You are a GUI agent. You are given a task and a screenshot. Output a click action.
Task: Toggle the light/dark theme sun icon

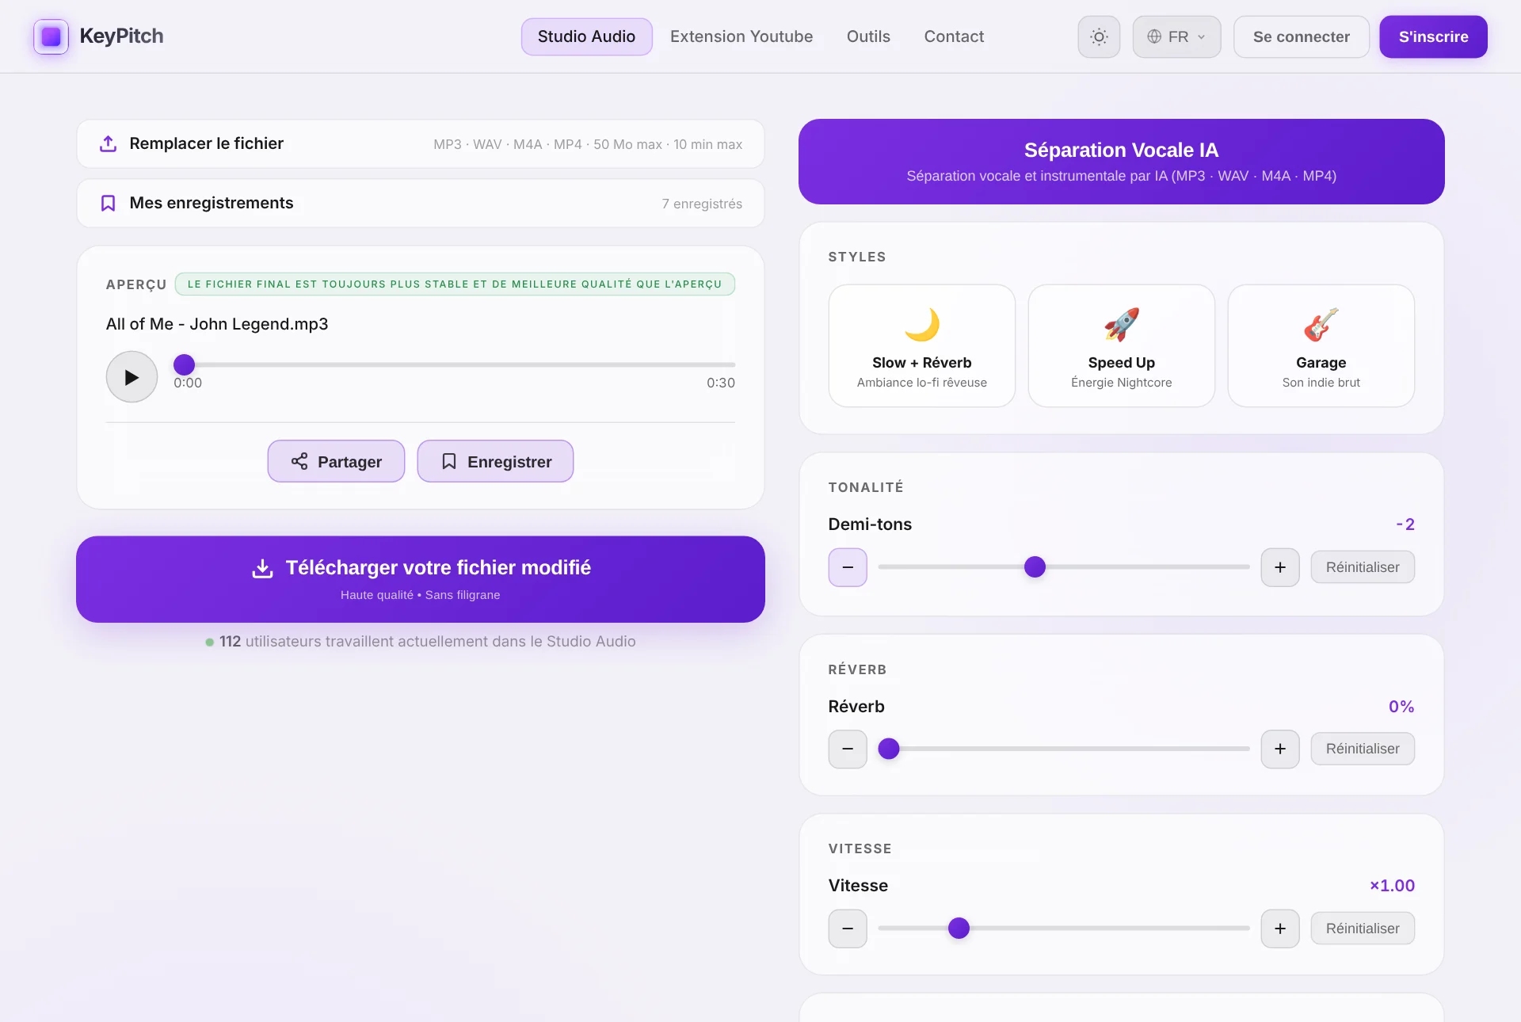pyautogui.click(x=1099, y=36)
